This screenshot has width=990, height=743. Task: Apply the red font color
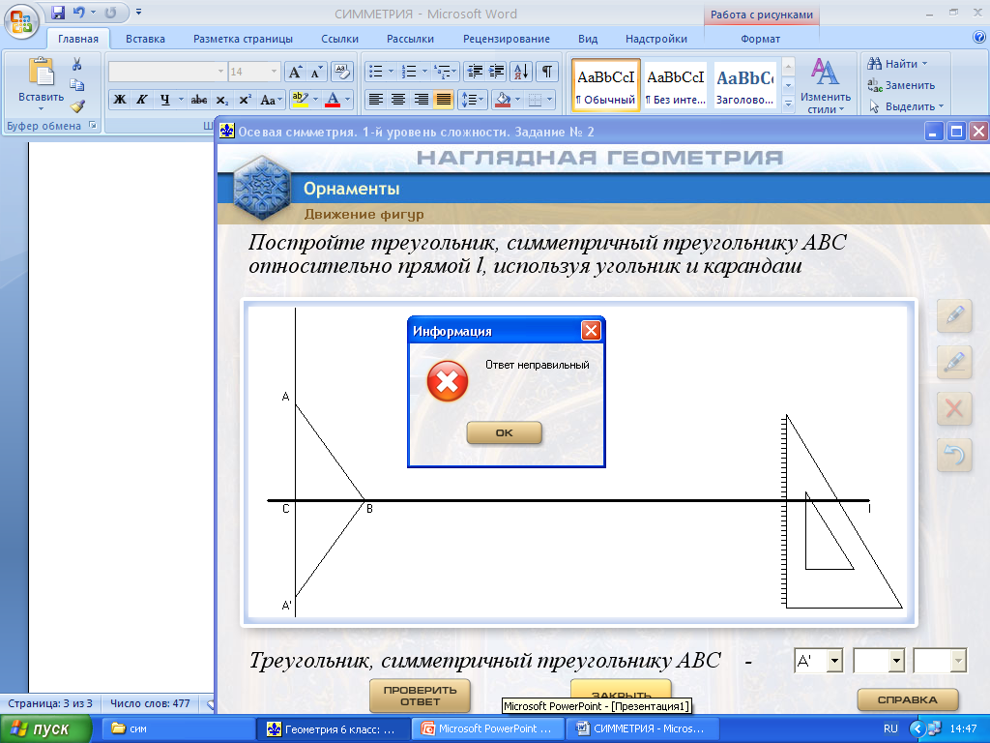(333, 100)
